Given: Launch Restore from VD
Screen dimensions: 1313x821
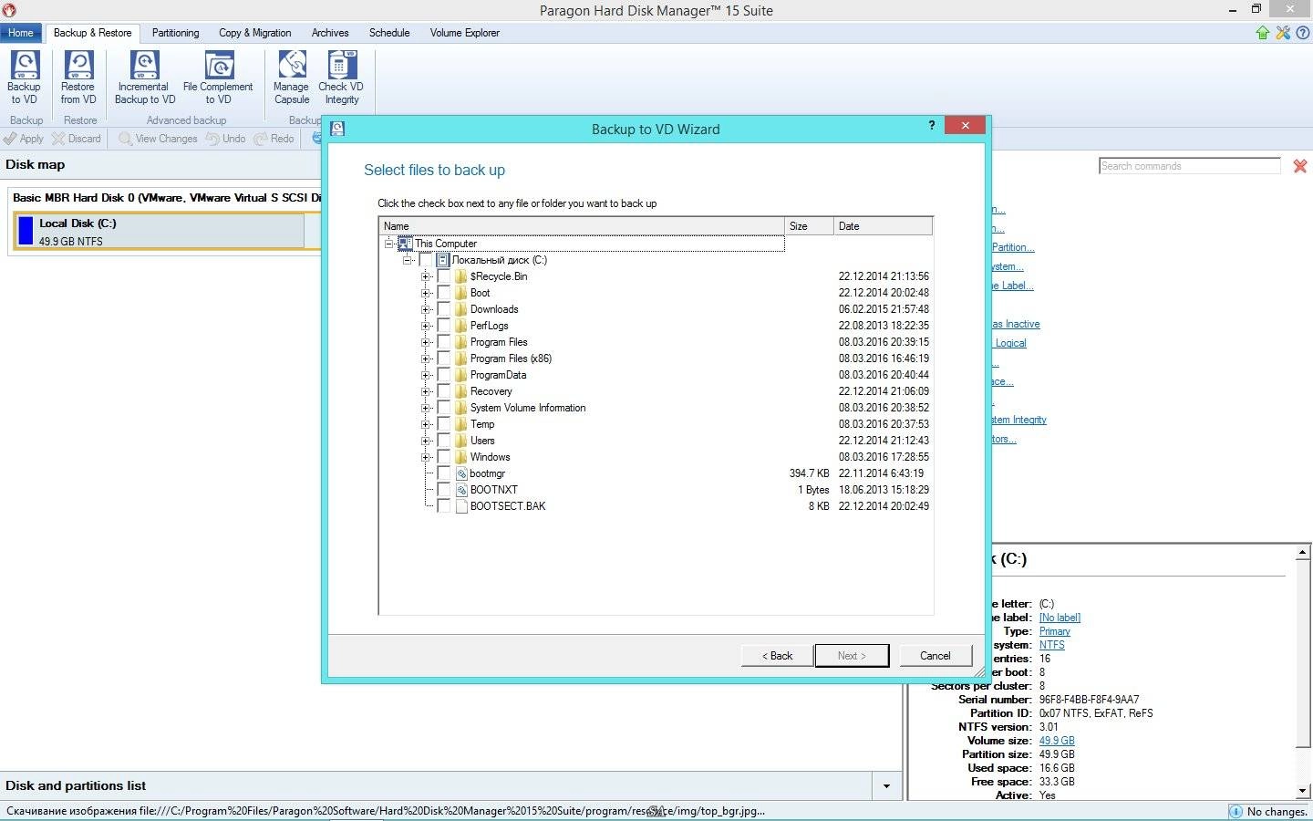Looking at the screenshot, I should pyautogui.click(x=78, y=78).
